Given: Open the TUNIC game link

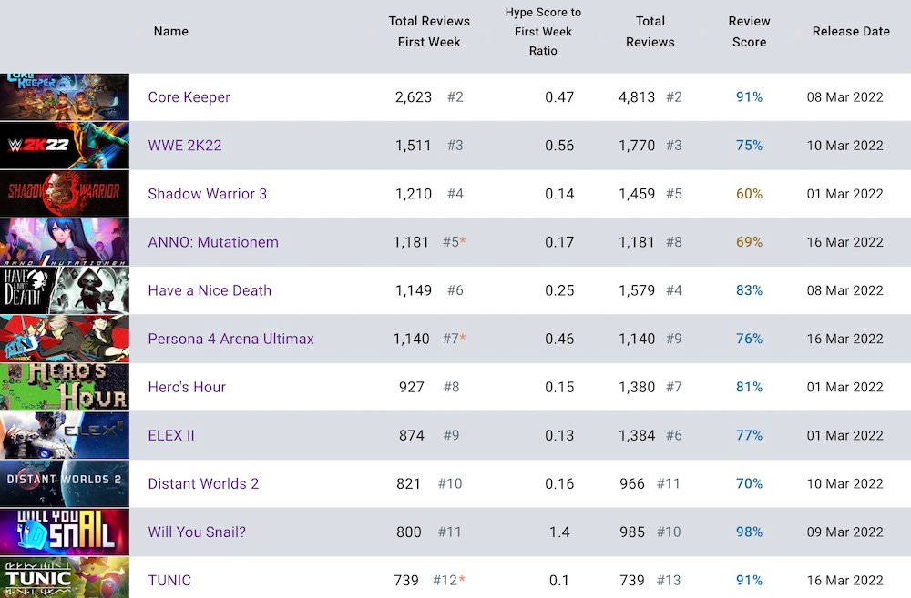Looking at the screenshot, I should point(169,581).
